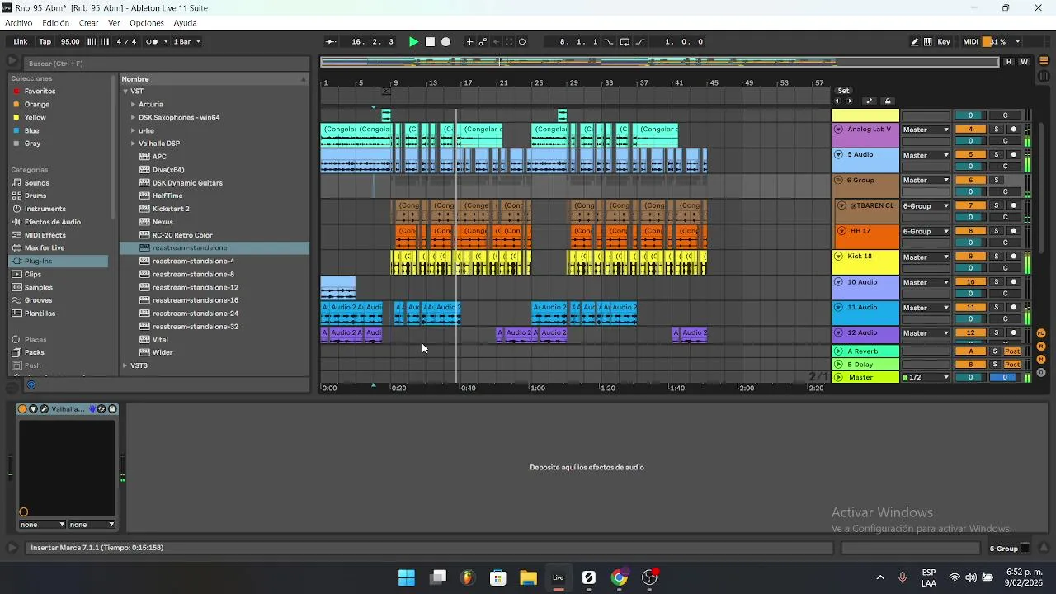Enable Punch-Out switch
Viewport: 1056px width, 594px height.
(x=640, y=41)
